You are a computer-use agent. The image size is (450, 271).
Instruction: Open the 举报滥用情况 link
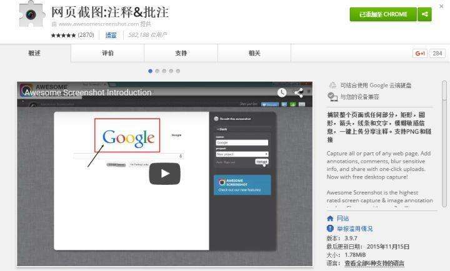355,229
